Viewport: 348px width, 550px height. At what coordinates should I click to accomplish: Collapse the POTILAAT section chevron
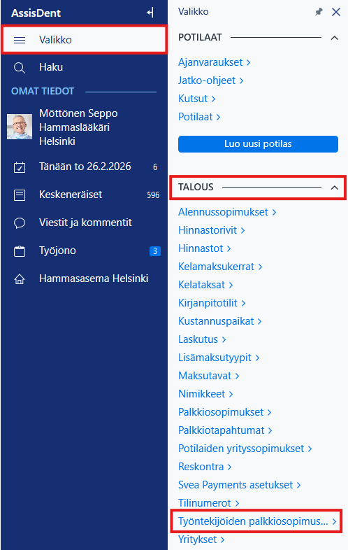click(x=334, y=38)
